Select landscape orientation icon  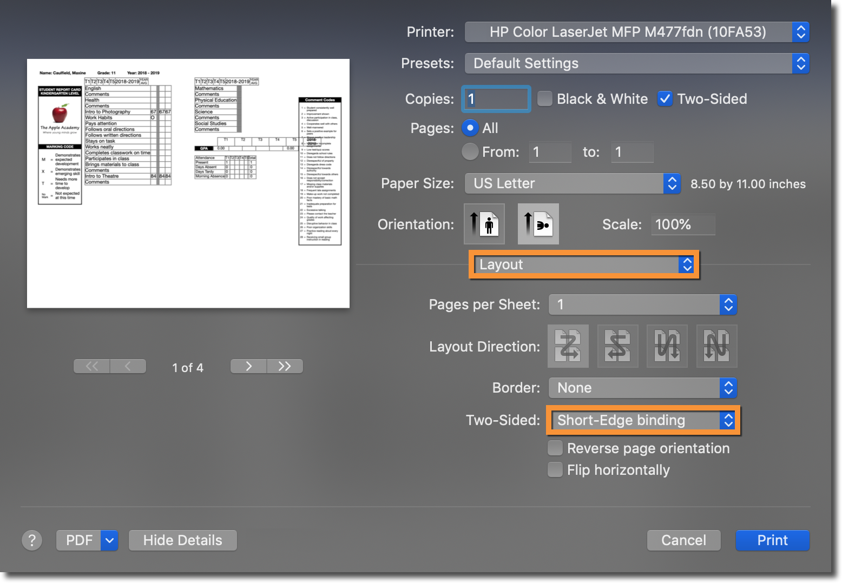tap(538, 224)
